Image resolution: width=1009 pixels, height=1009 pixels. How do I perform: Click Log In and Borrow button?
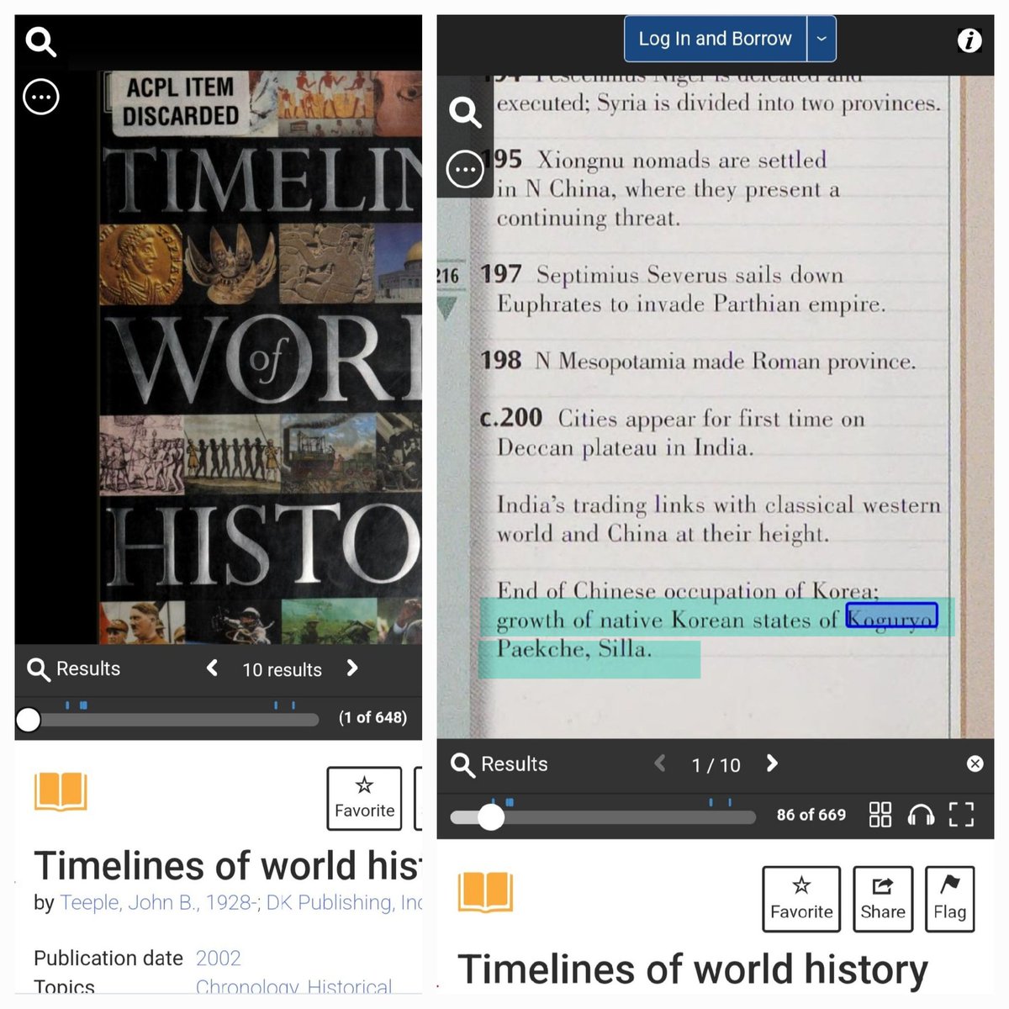click(715, 39)
